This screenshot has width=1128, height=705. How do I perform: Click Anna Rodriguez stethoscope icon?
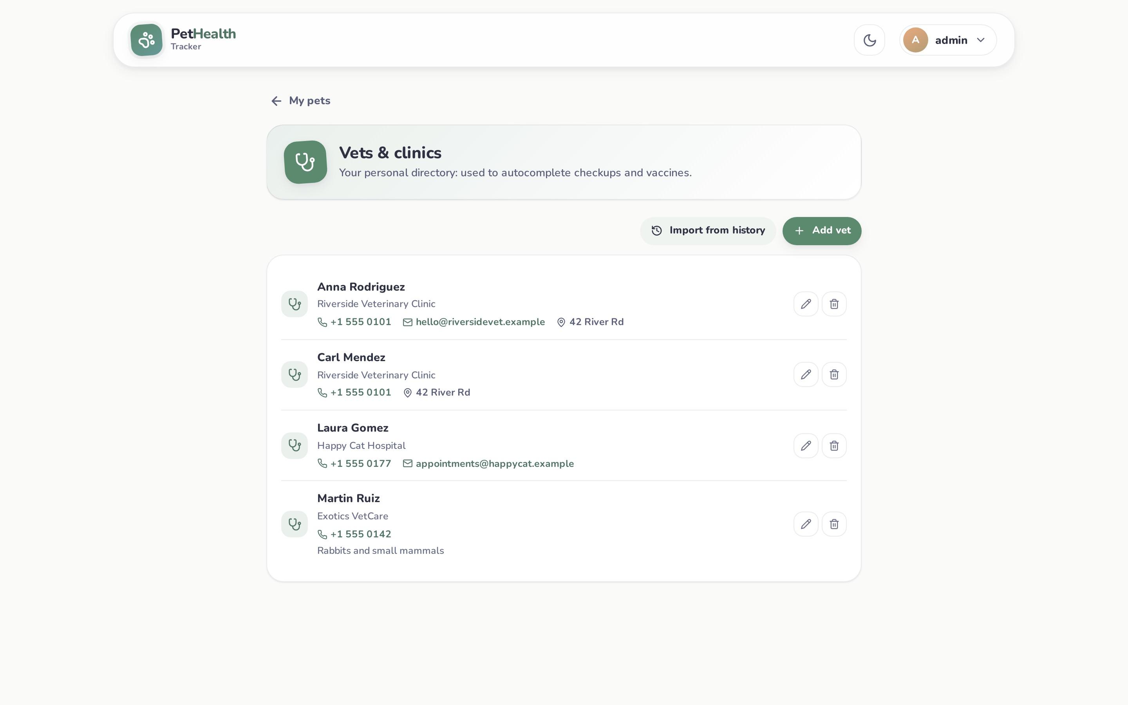(x=295, y=304)
